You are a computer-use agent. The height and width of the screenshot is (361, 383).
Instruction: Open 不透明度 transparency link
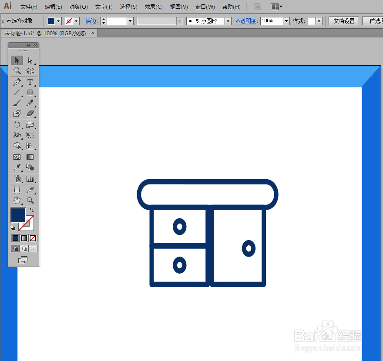coord(246,21)
